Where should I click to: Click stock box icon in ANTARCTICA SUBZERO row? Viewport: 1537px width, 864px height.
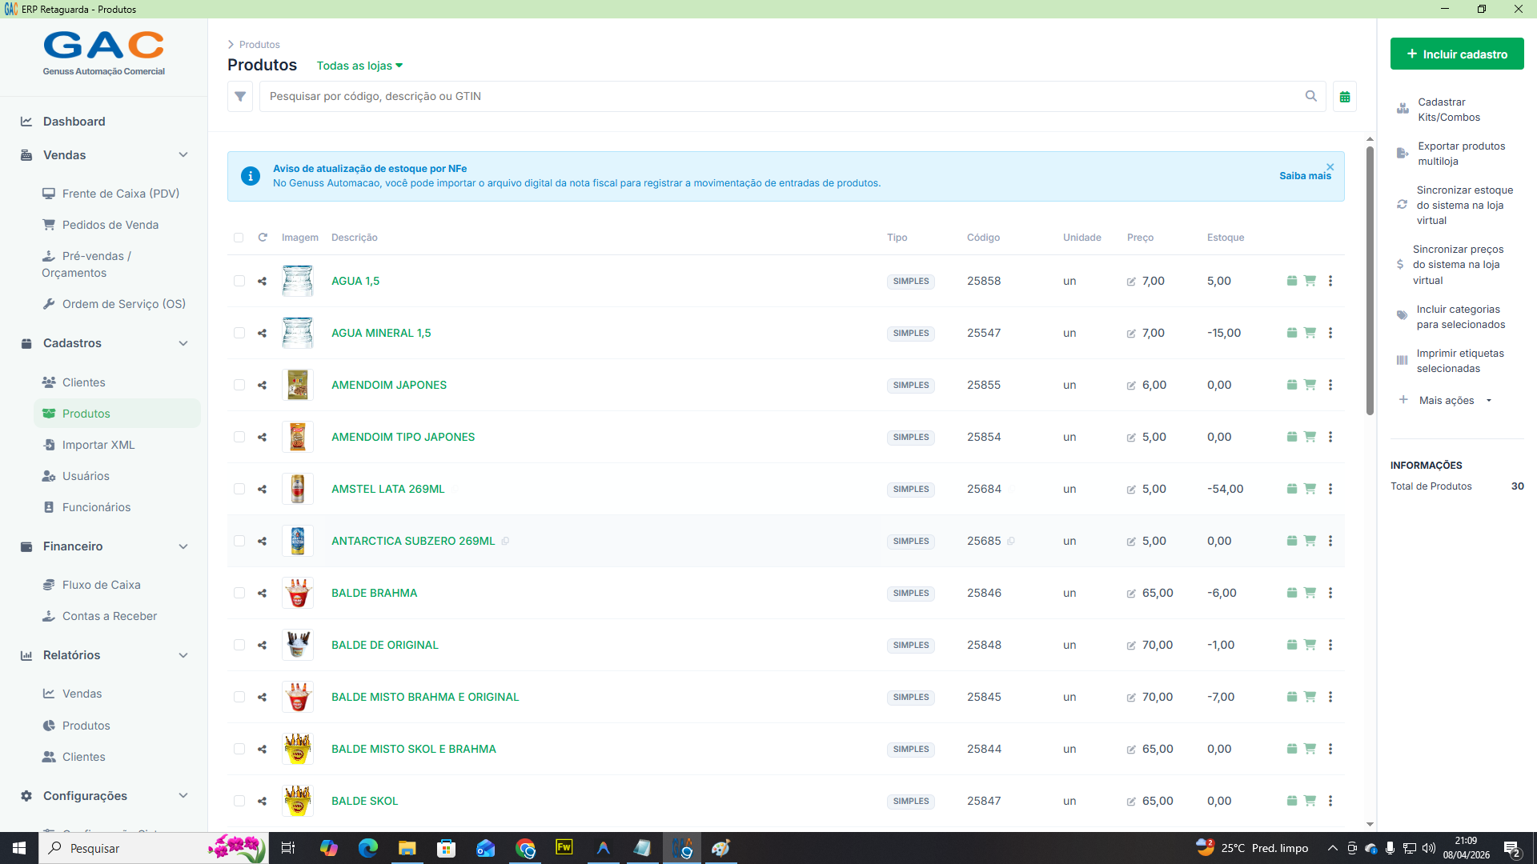pos(1291,541)
